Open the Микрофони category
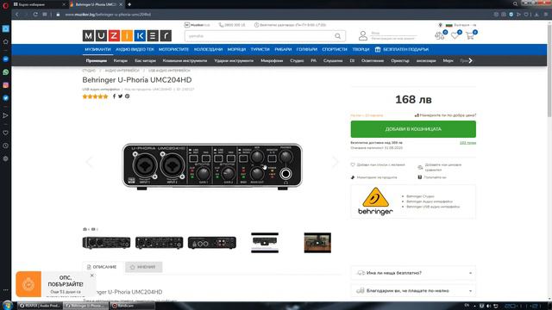This screenshot has height=310, width=552. pyautogui.click(x=272, y=61)
